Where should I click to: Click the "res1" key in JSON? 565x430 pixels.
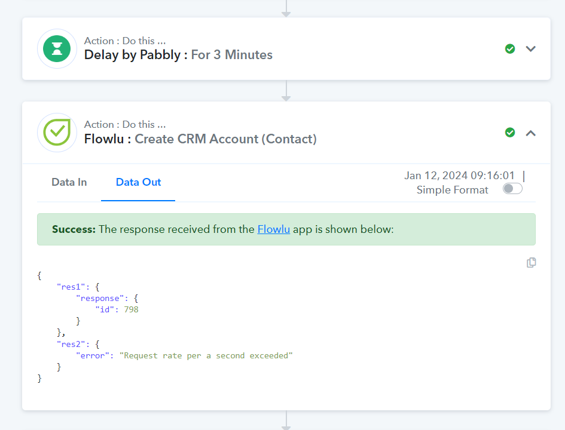click(x=71, y=287)
